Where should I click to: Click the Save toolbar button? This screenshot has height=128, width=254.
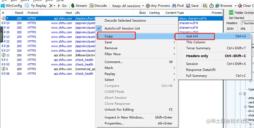pos(192,6)
